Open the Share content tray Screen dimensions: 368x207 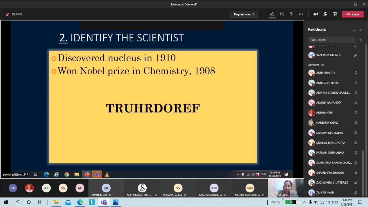point(335,14)
